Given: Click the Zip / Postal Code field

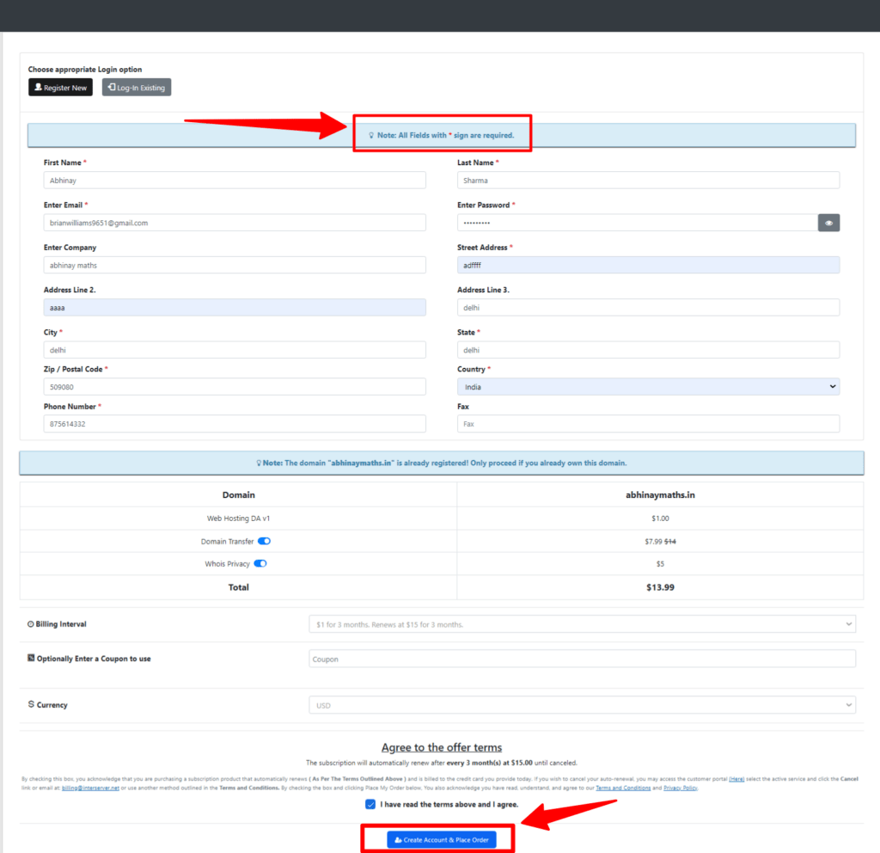Looking at the screenshot, I should click(x=235, y=387).
